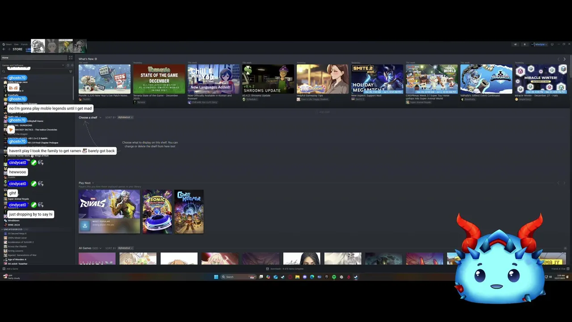
Task: Open the STORE tab
Action: click(17, 49)
